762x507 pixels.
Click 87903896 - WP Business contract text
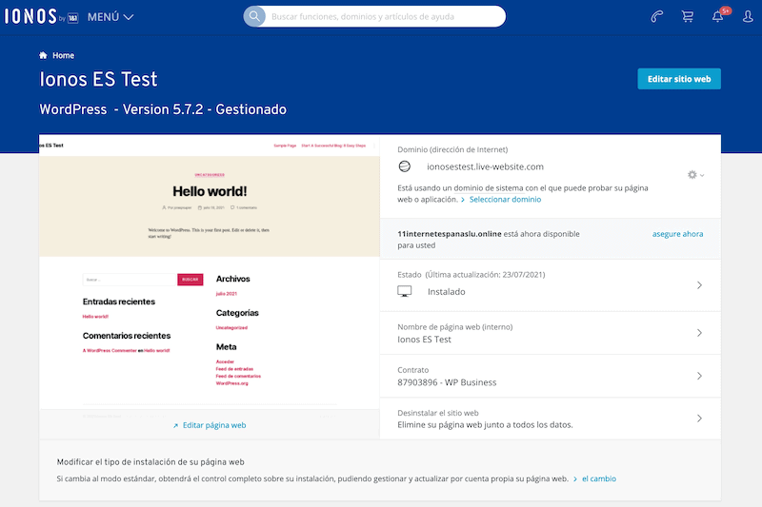tap(447, 382)
